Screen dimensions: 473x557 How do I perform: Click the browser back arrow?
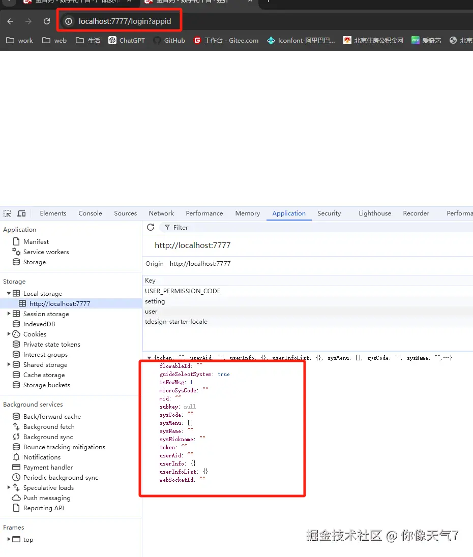coord(10,21)
